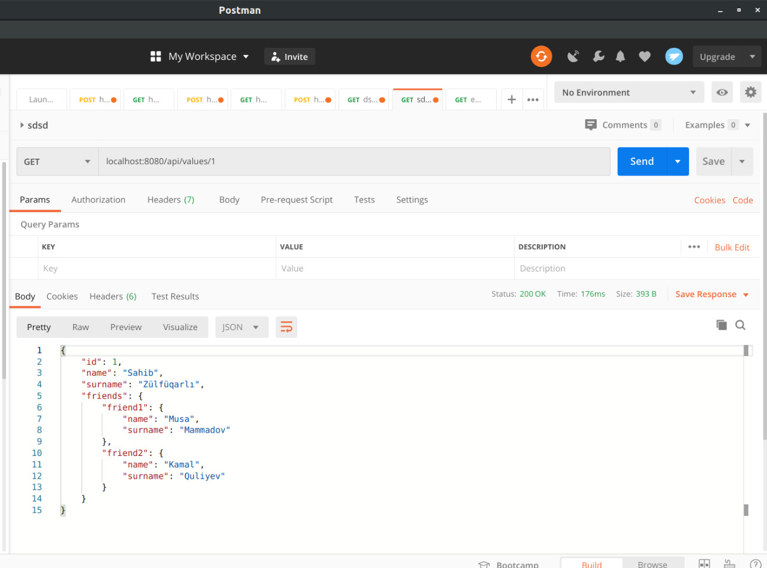Open the Tests tab
This screenshot has width=767, height=568.
(364, 200)
